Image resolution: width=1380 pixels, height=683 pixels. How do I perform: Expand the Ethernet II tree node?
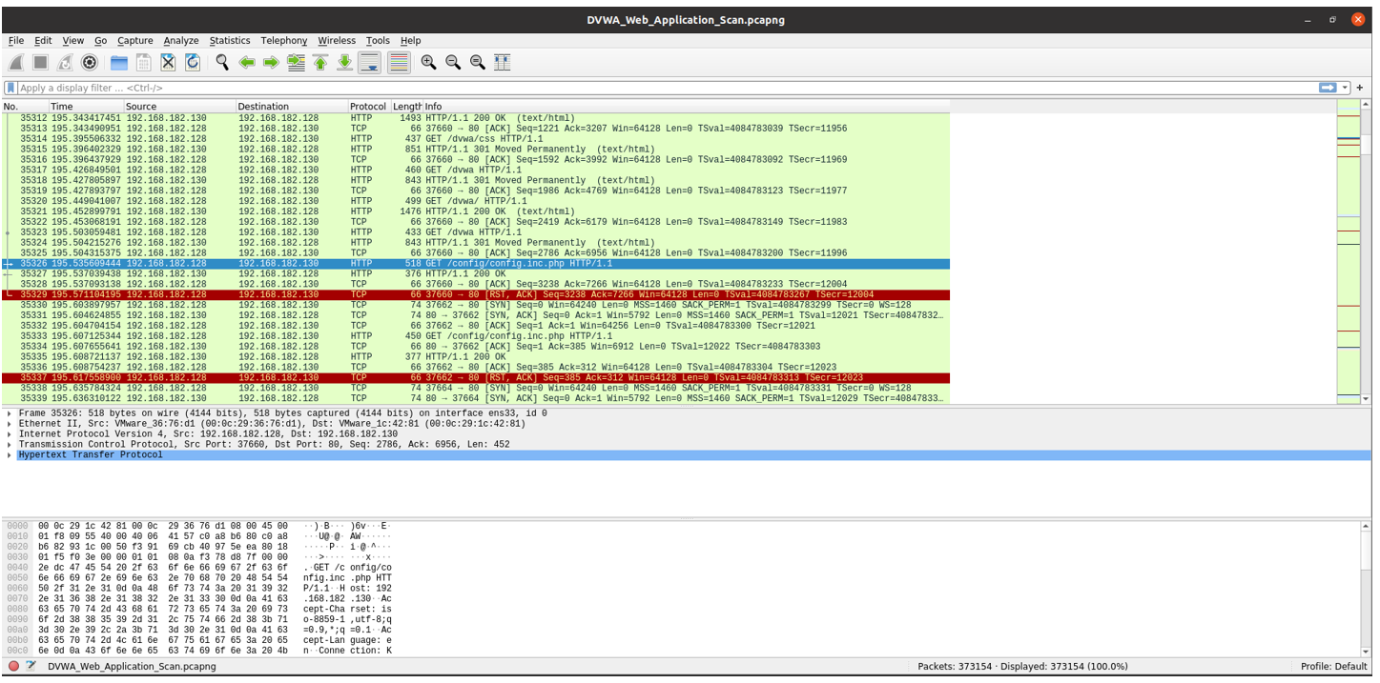pyautogui.click(x=10, y=424)
